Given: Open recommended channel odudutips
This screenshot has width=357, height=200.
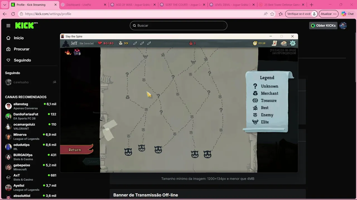Looking at the screenshot, I should (x=31, y=147).
